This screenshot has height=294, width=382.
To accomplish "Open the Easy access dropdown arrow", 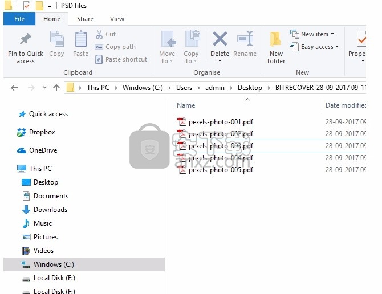I will click(337, 46).
